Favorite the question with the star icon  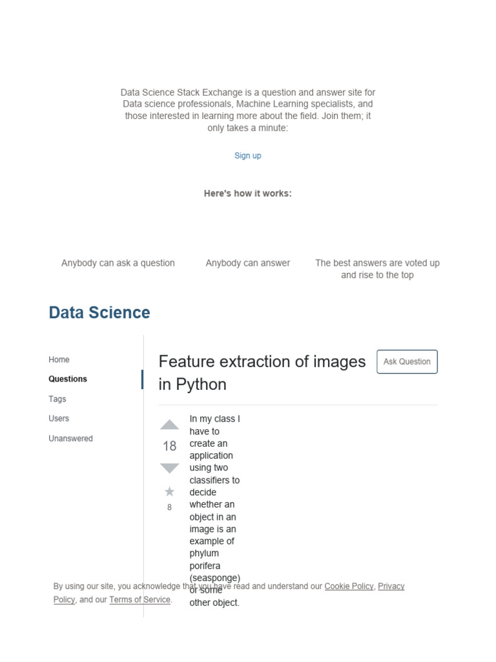(169, 492)
